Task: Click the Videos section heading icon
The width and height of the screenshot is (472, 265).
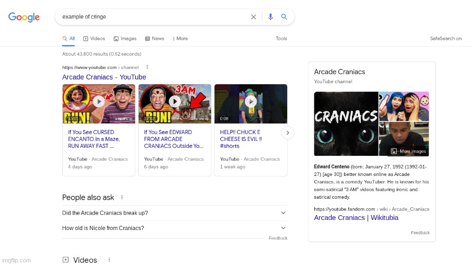Action: [65, 260]
